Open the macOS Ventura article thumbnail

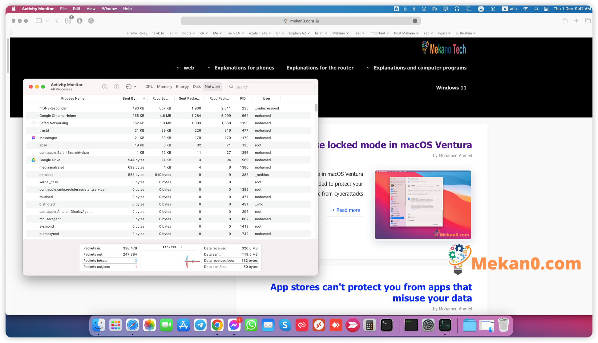pyautogui.click(x=423, y=205)
